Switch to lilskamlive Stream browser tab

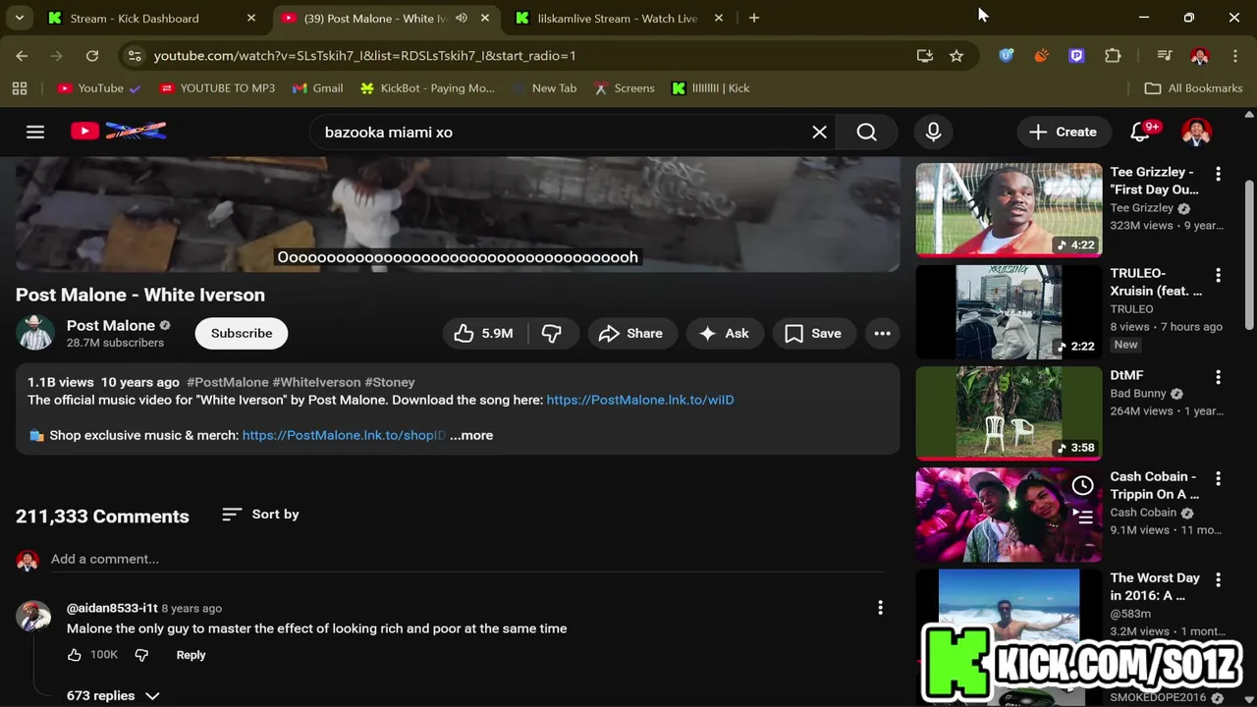point(619,18)
